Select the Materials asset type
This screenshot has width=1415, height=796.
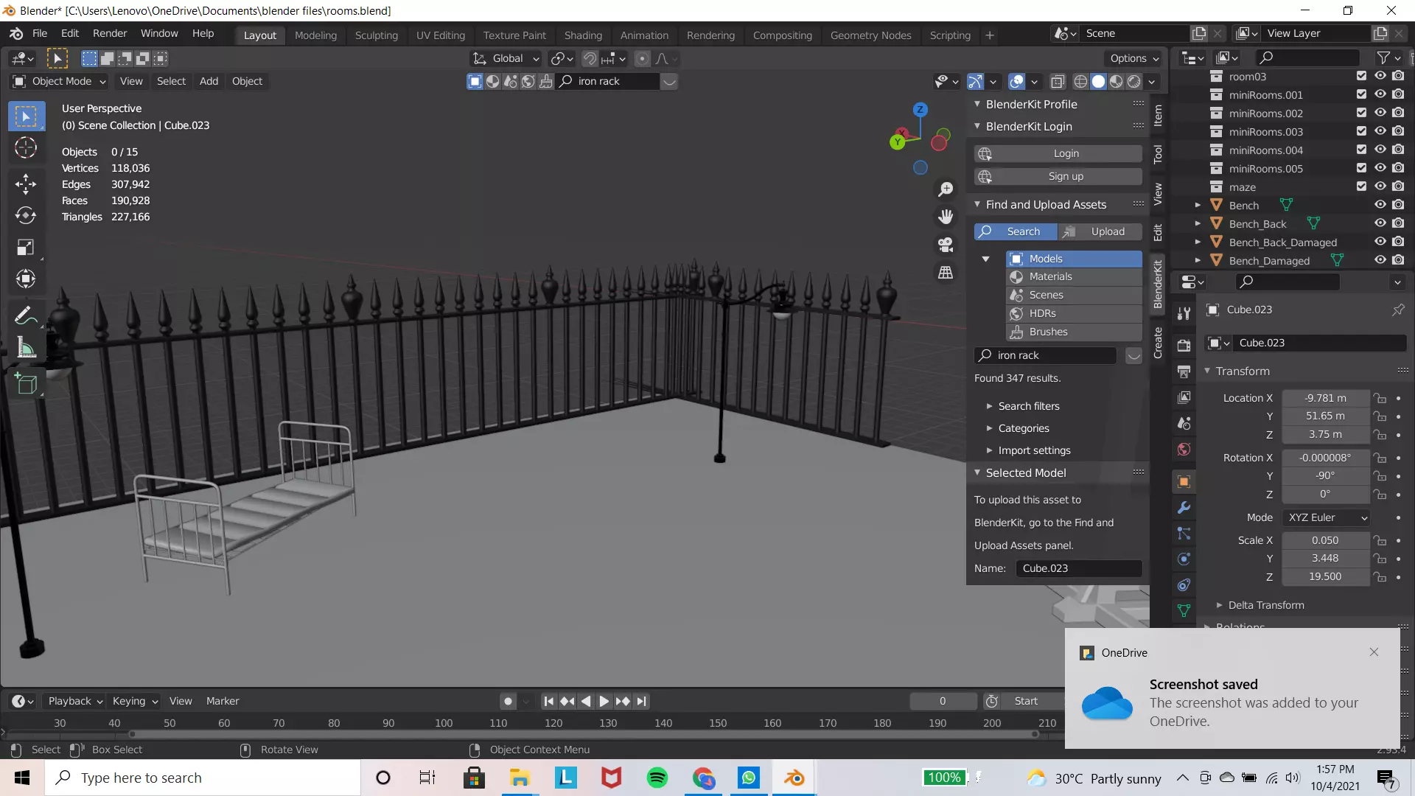click(x=1074, y=276)
